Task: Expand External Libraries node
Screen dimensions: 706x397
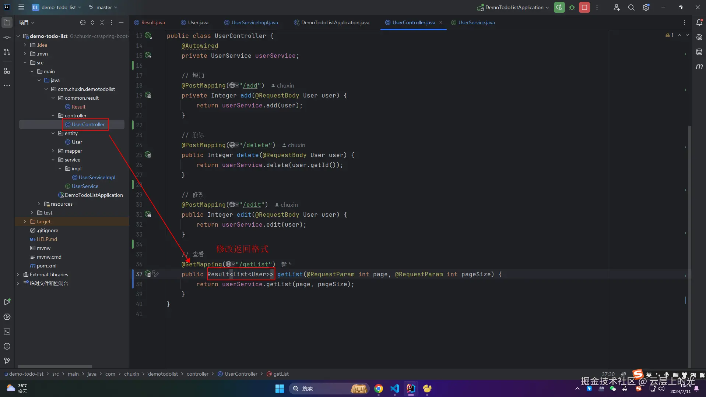Action: pyautogui.click(x=18, y=274)
